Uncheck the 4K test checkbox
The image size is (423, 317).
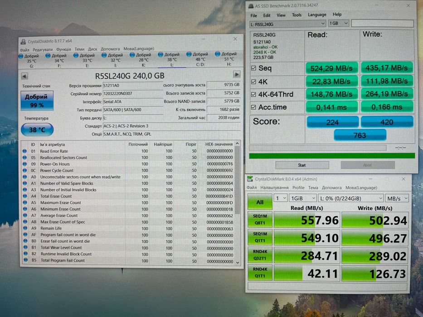pyautogui.click(x=253, y=82)
